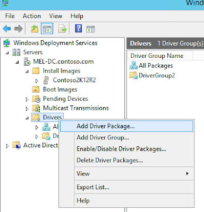This screenshot has height=212, width=204.
Task: Open the View menu in menu bar
Action: click(x=56, y=16)
